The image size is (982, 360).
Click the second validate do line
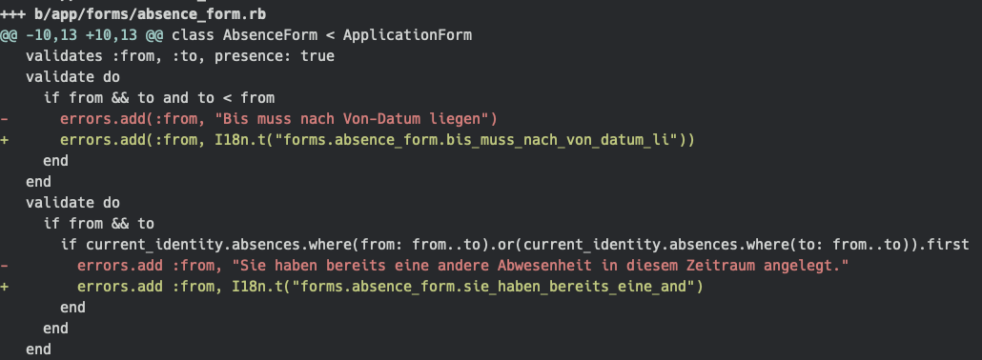point(72,203)
